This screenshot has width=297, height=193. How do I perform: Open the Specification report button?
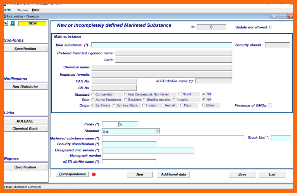click(x=26, y=167)
